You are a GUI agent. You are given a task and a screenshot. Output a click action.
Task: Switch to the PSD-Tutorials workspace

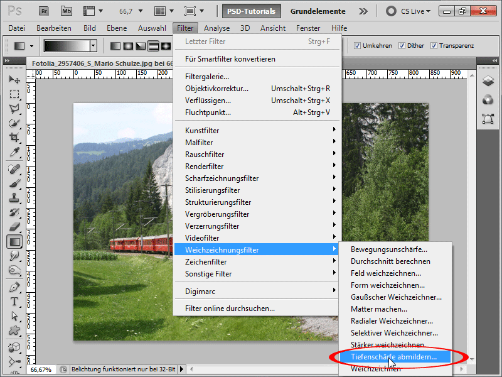(252, 11)
